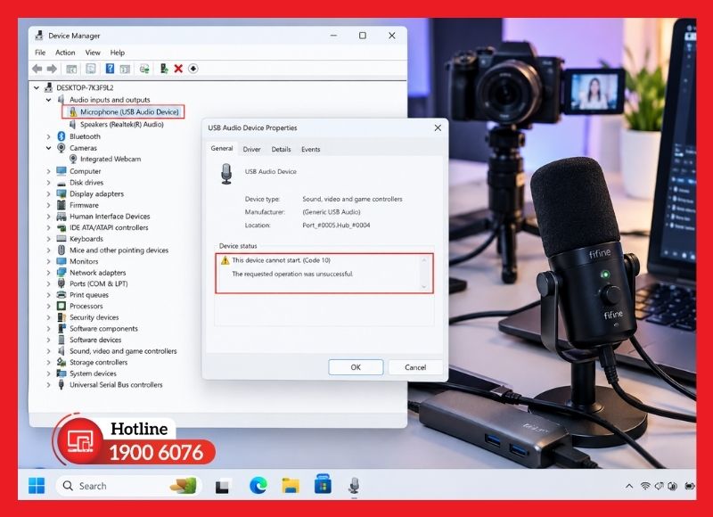Viewport: 713px width, 517px height.
Task: Expand the Monitors category
Action: click(49, 261)
